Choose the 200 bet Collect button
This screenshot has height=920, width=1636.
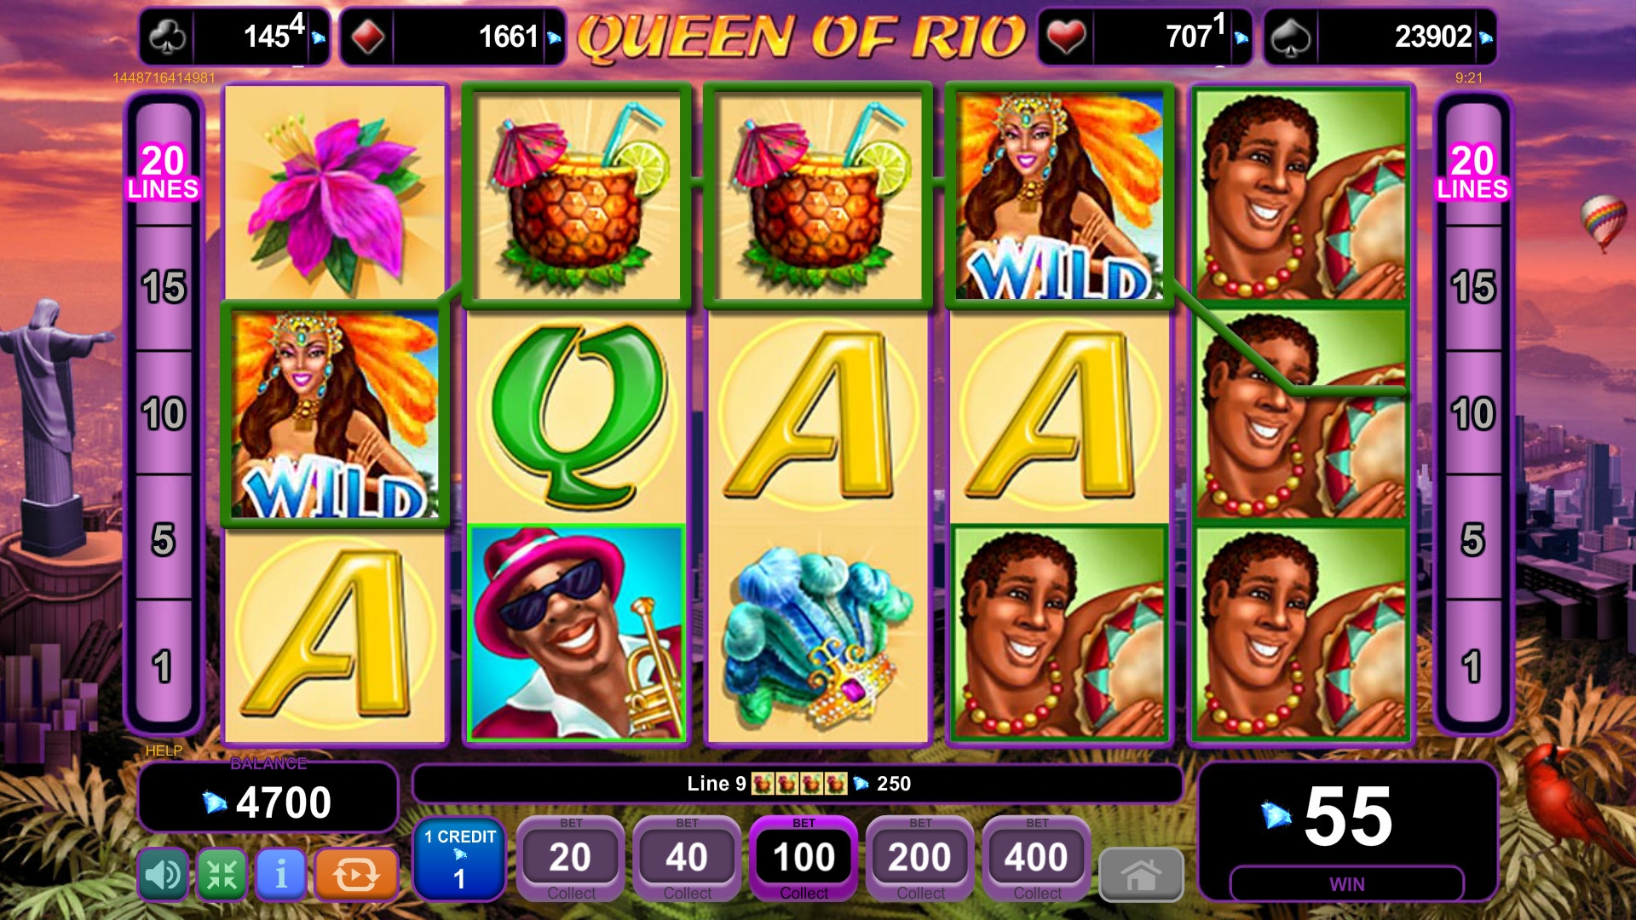[920, 859]
